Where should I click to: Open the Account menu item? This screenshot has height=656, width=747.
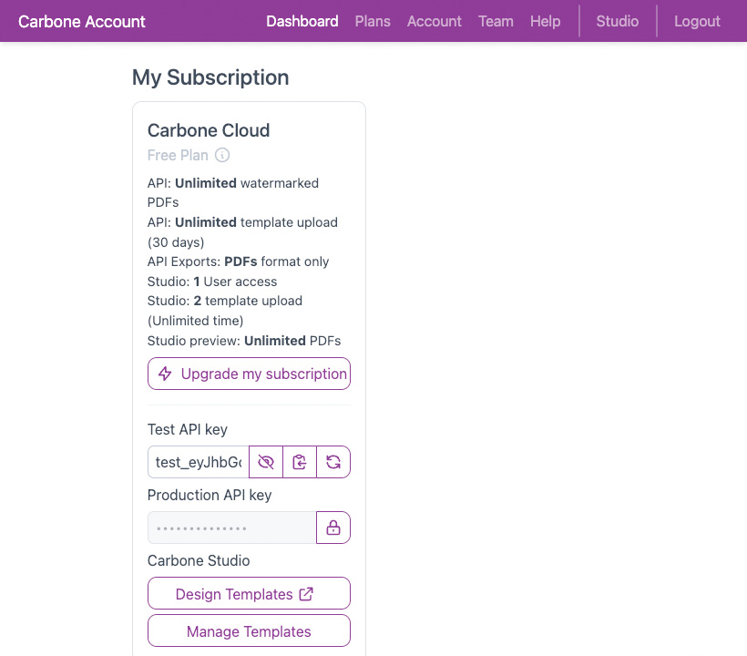pyautogui.click(x=434, y=22)
